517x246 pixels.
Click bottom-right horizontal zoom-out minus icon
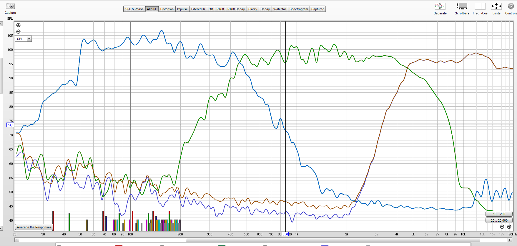pos(502,227)
